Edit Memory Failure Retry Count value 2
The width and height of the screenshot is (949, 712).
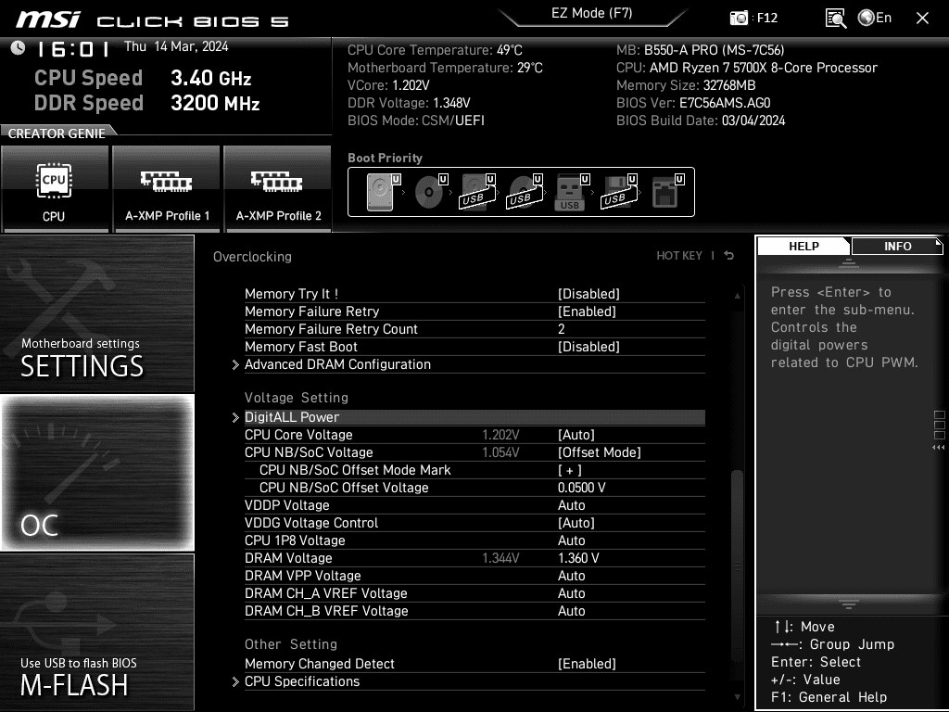pos(561,329)
